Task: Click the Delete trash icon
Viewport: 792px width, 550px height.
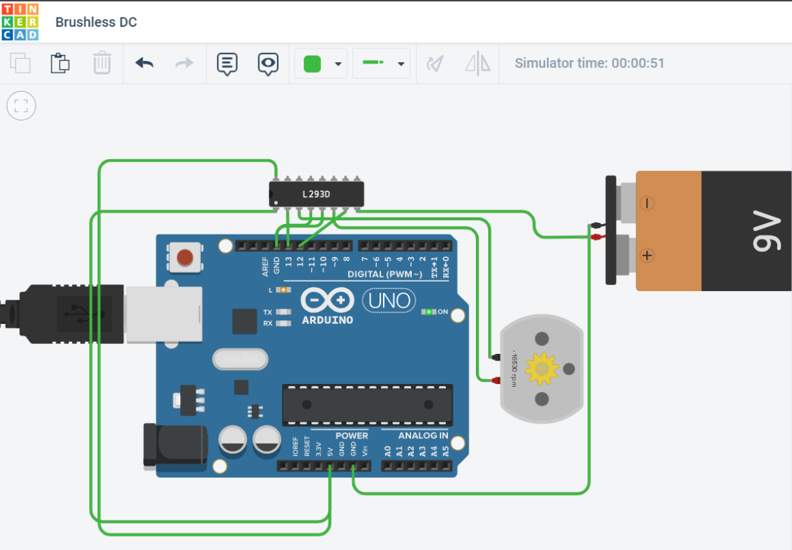Action: coord(102,63)
